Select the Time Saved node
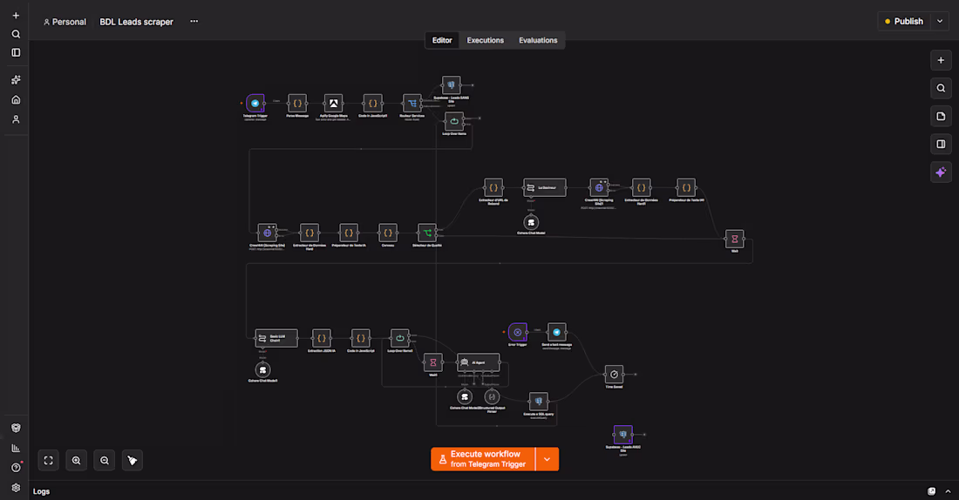This screenshot has height=500, width=959. click(614, 375)
